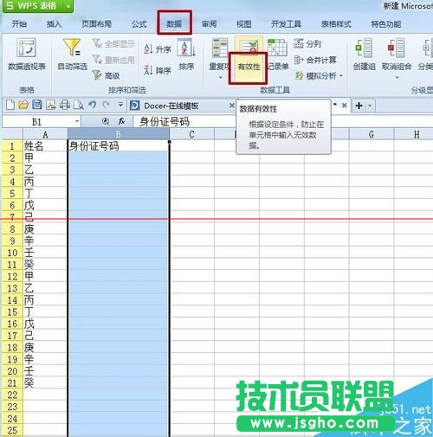Click 全部显示 show all filter option

pos(113,44)
